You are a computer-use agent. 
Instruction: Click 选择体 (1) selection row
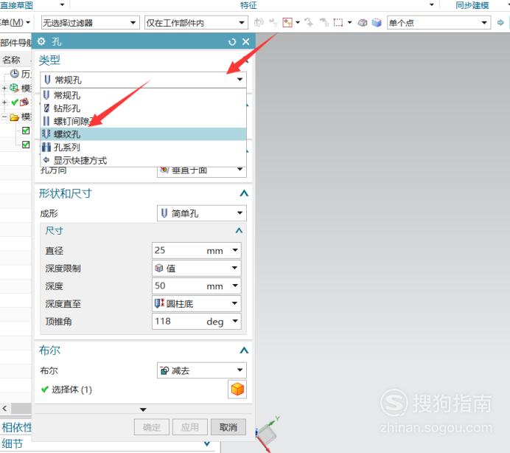[66, 390]
